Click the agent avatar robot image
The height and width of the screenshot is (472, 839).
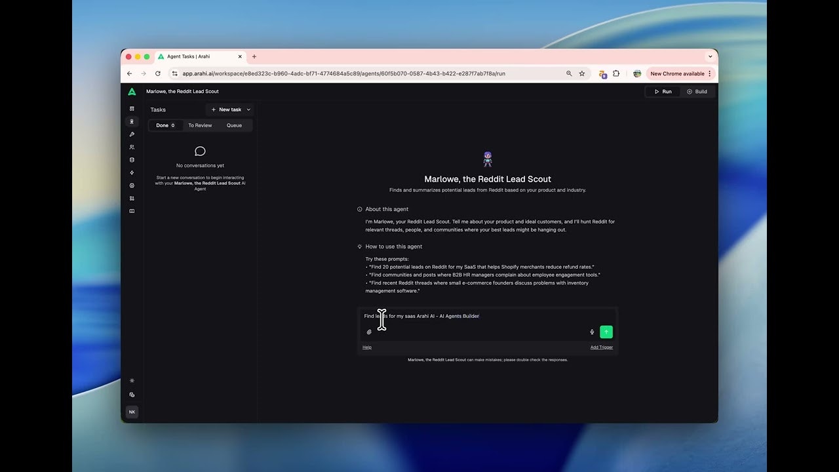tap(488, 159)
